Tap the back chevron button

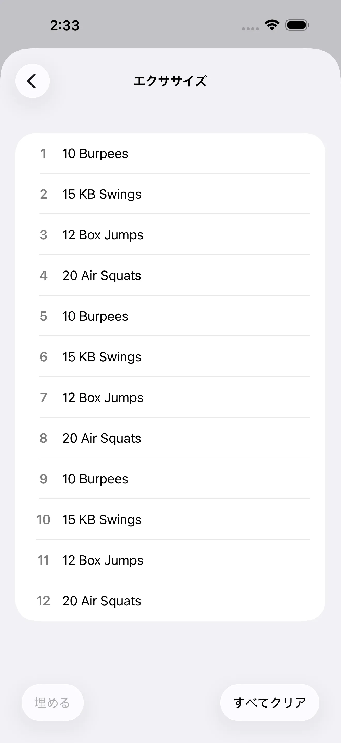[33, 81]
